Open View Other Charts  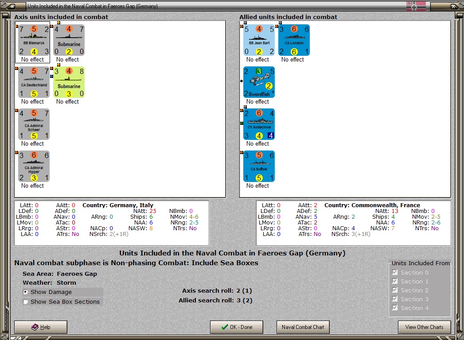point(425,327)
